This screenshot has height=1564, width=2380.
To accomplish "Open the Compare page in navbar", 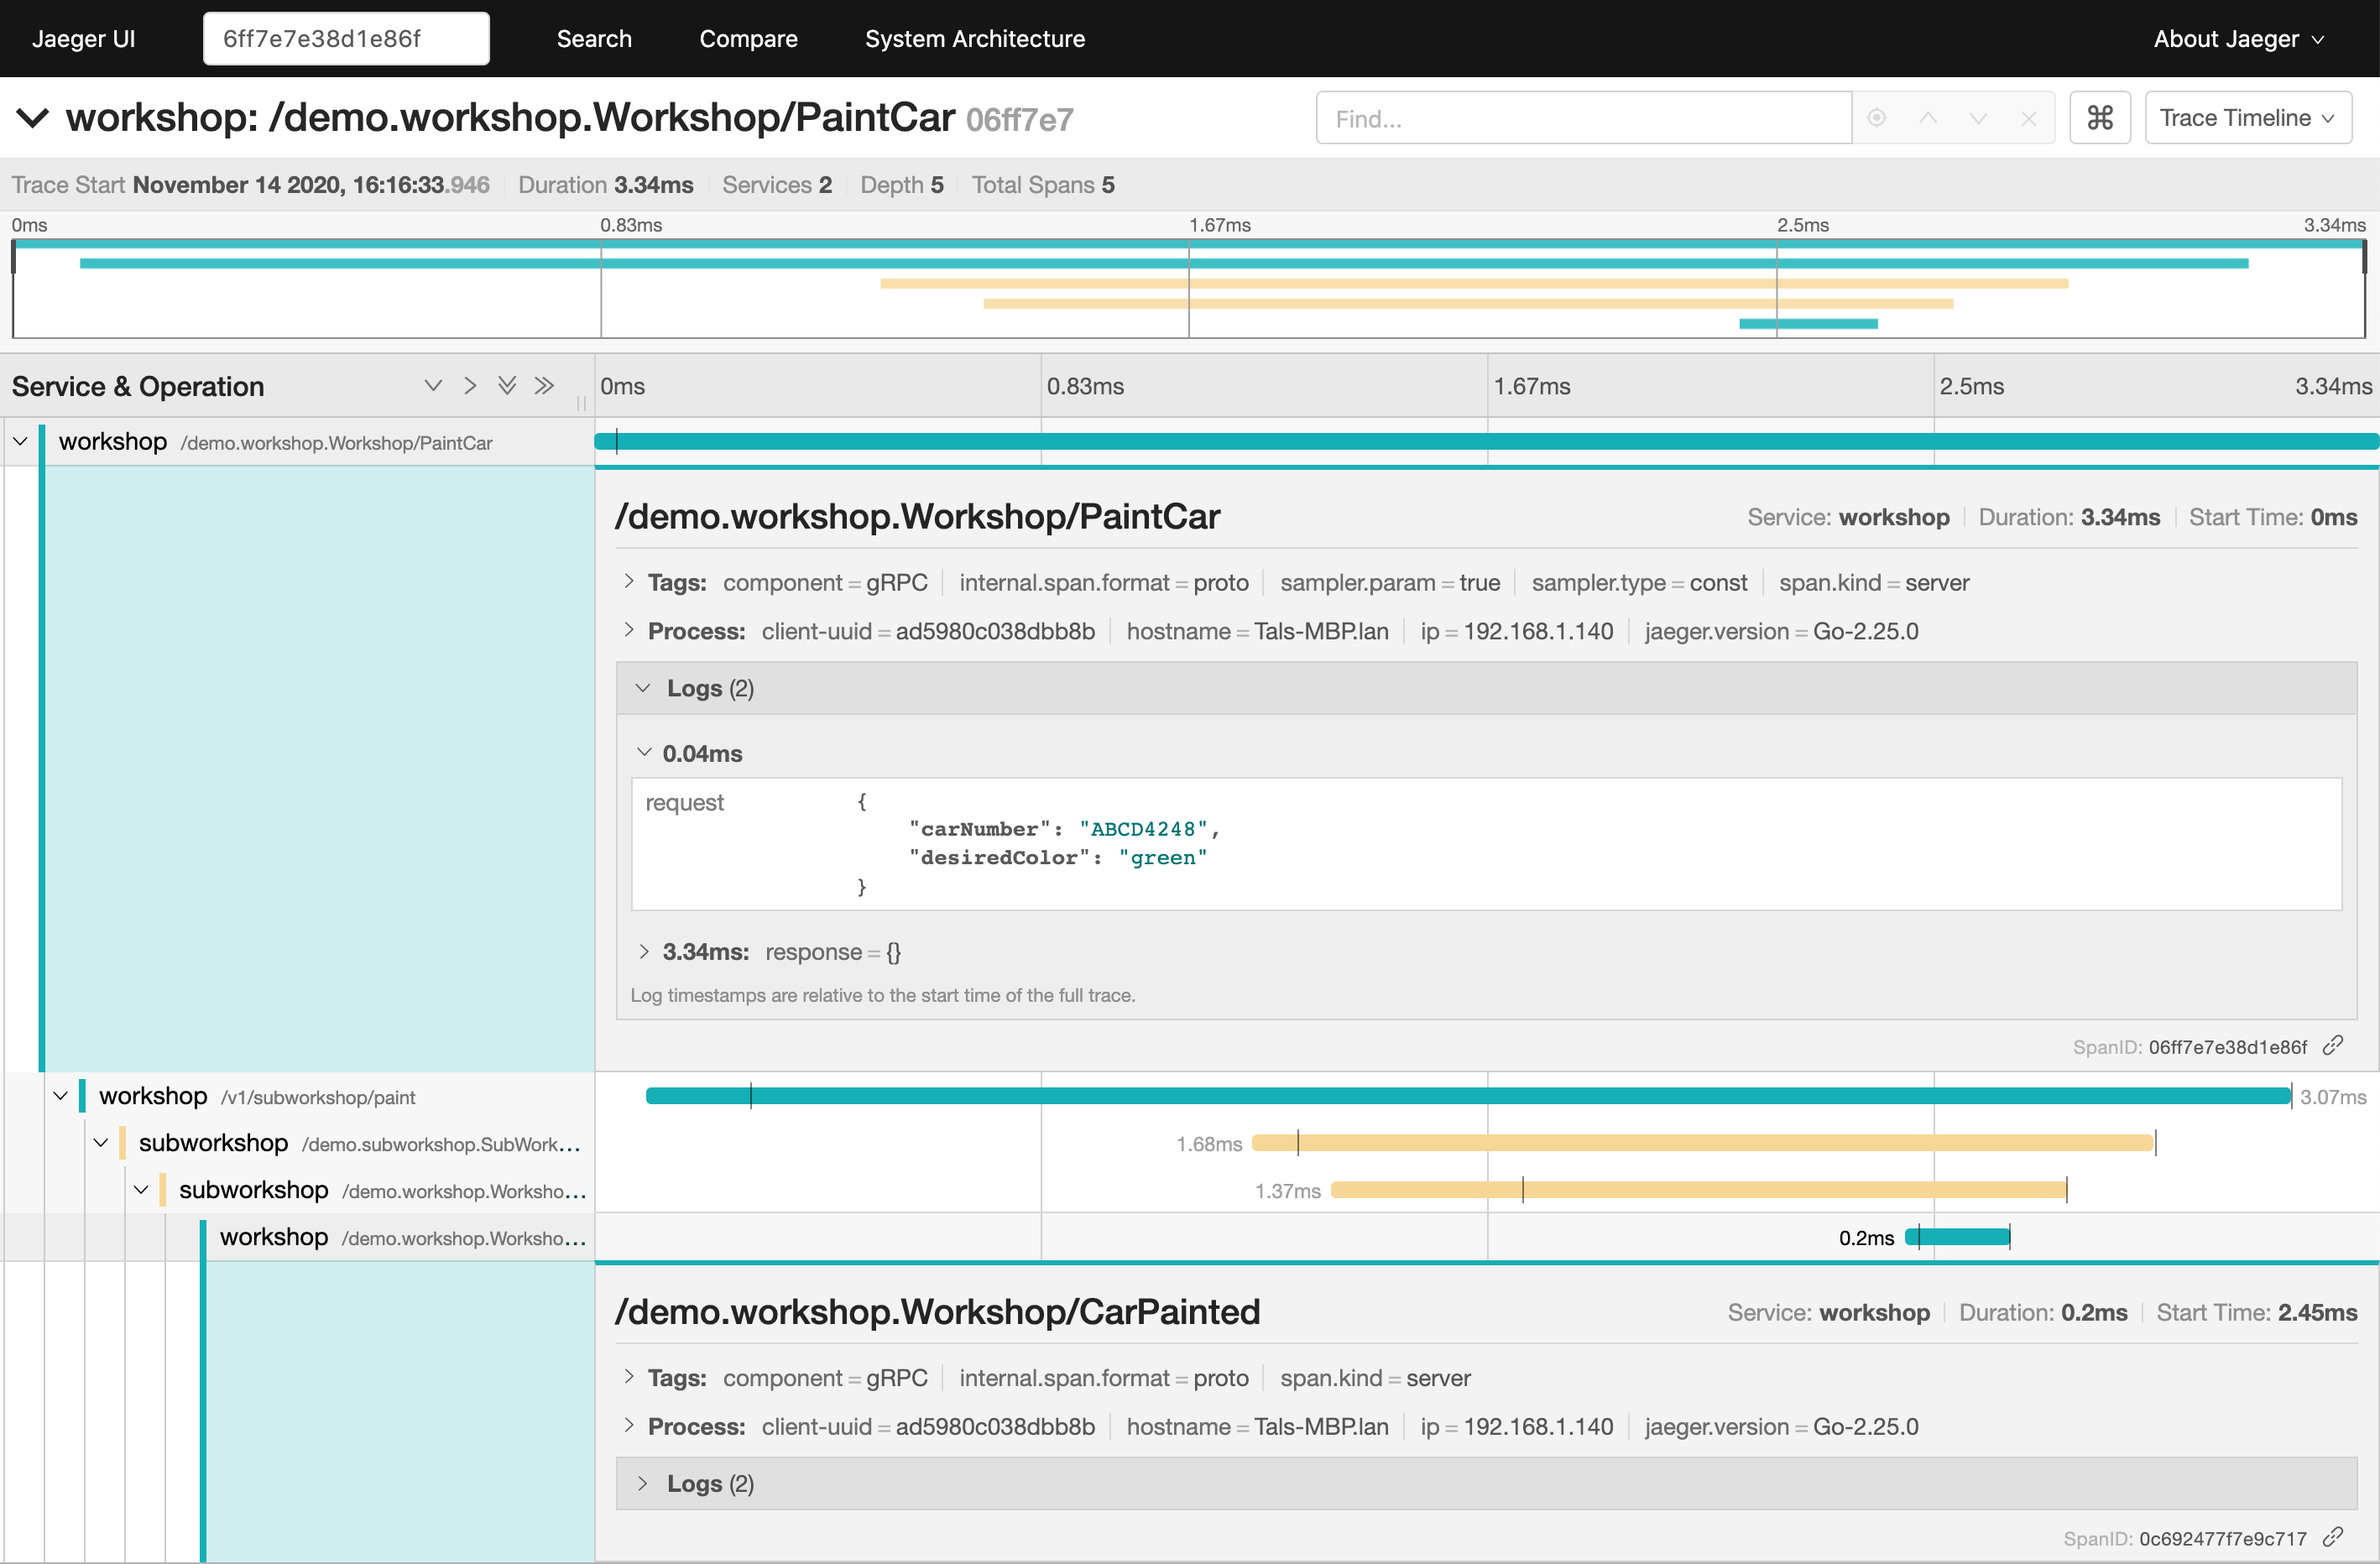I will (x=748, y=39).
